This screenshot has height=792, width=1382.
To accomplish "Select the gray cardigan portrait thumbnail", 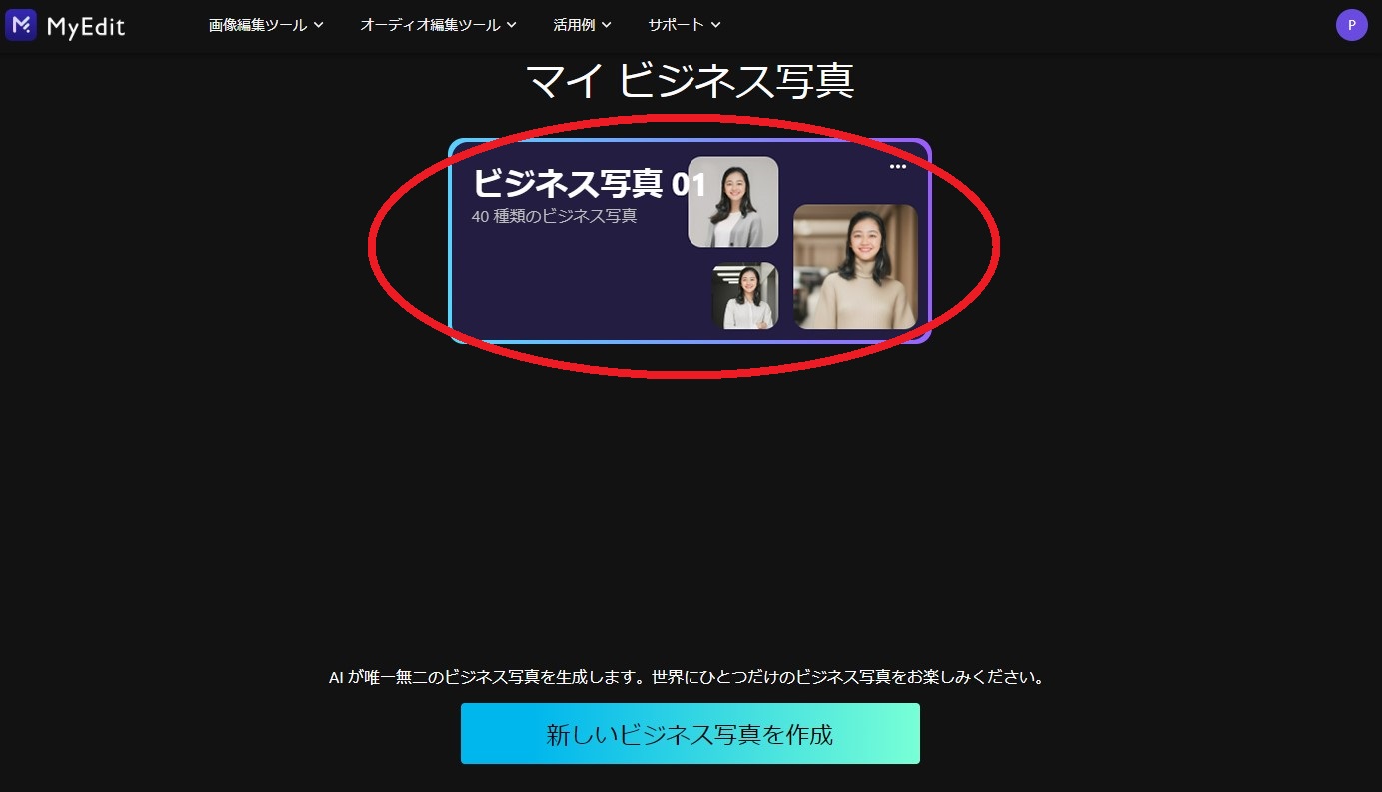I will (733, 202).
